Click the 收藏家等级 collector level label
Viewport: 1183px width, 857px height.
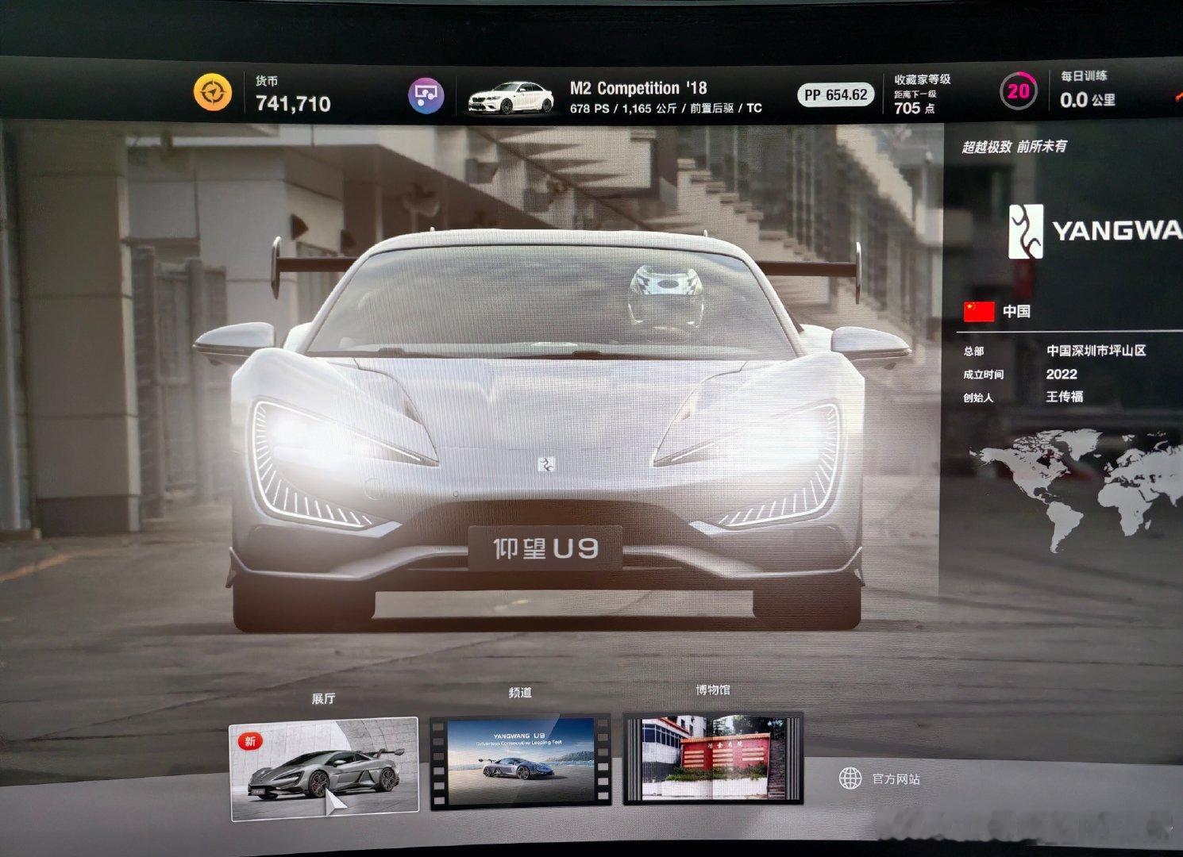click(x=922, y=79)
